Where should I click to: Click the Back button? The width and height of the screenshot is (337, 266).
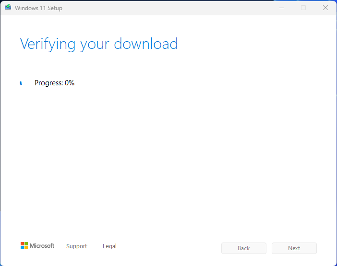tap(244, 248)
